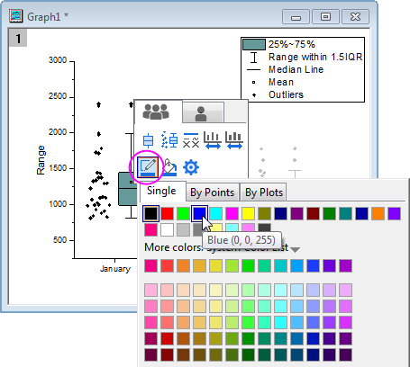Screen dimensions: 410x367
Task: Click the box with data points icon
Action: tap(169, 139)
